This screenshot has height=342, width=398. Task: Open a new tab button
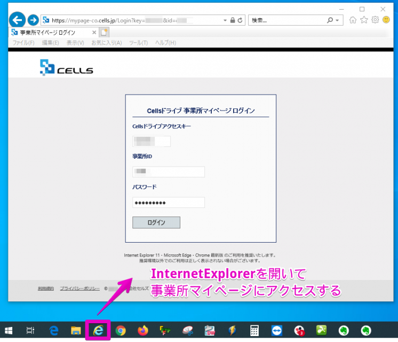pos(104,32)
